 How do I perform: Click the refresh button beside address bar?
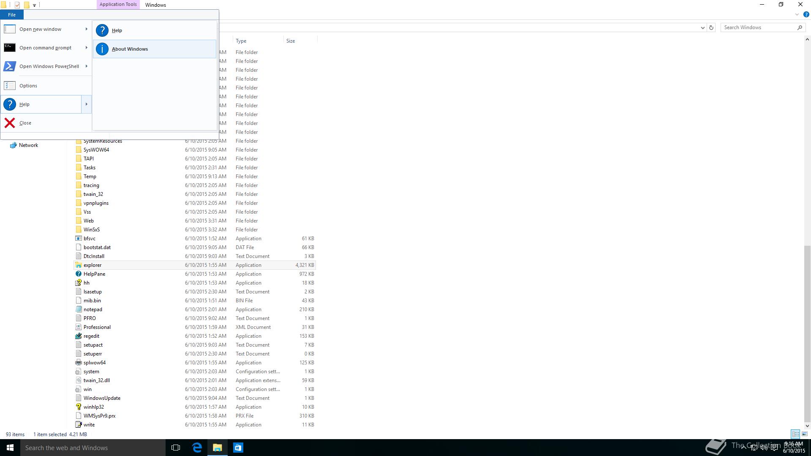[x=711, y=27]
